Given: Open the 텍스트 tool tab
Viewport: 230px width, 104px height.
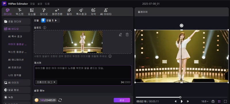Looking at the screenshot, I should point(20,12).
